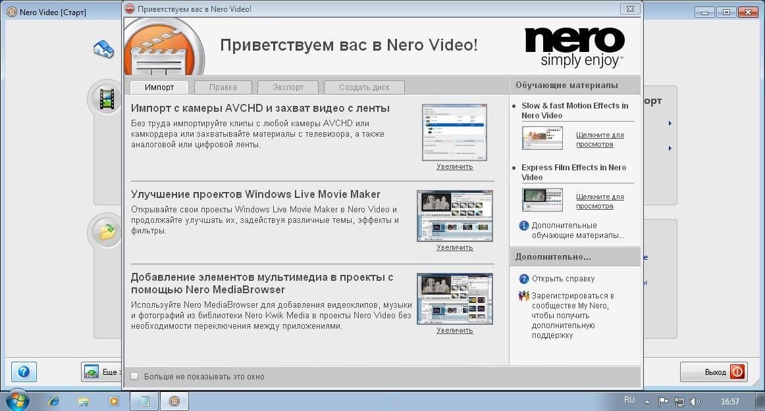Click the blue help question-mark button
765x411 pixels.
24,372
